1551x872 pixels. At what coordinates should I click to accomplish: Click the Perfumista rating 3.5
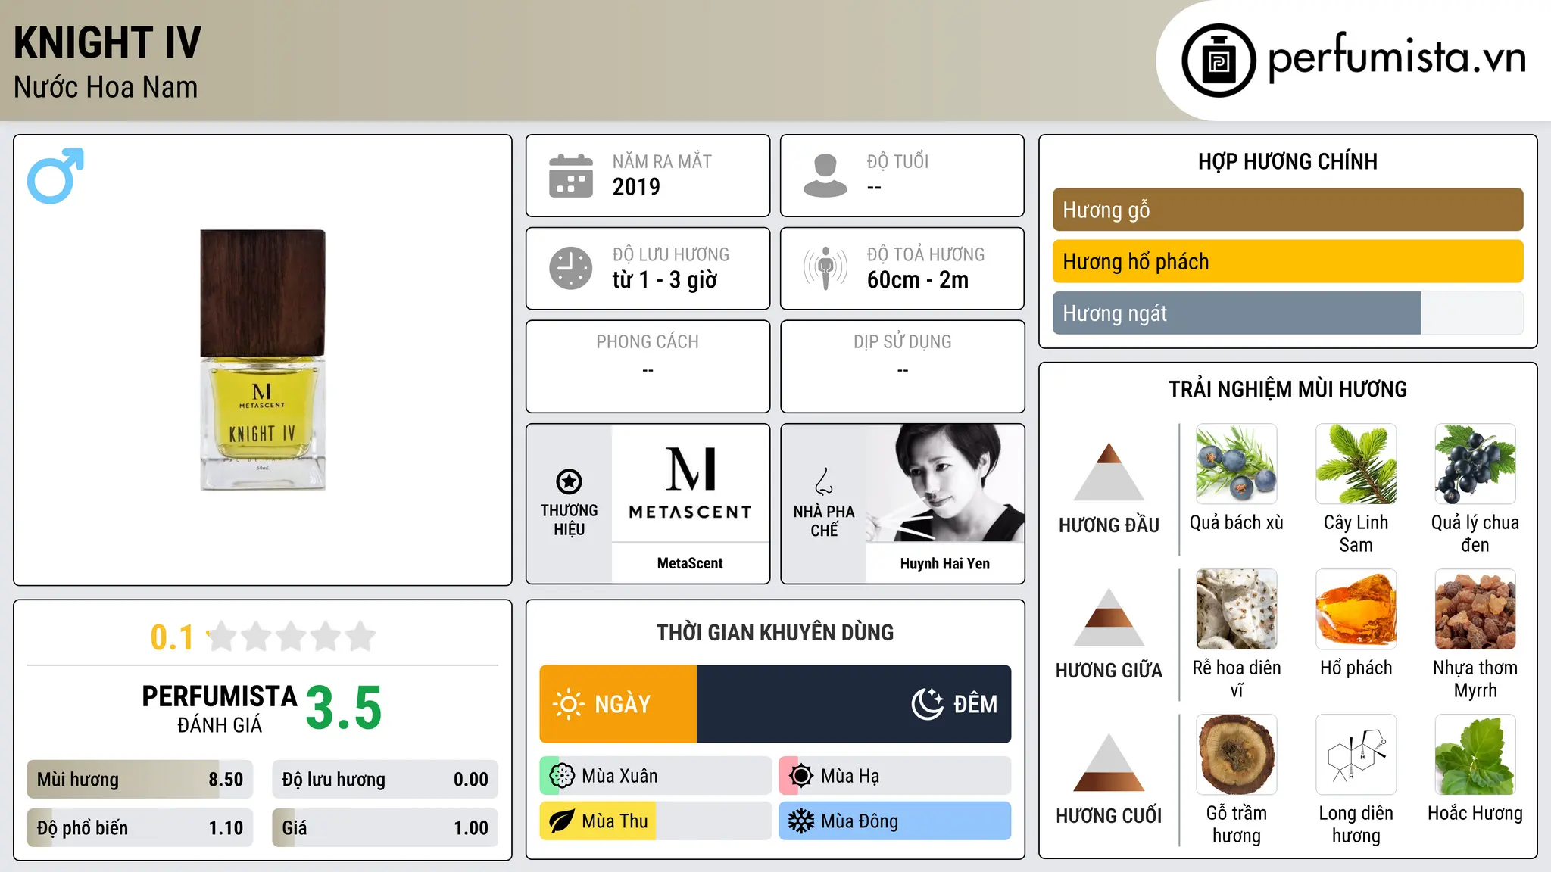coord(344,708)
